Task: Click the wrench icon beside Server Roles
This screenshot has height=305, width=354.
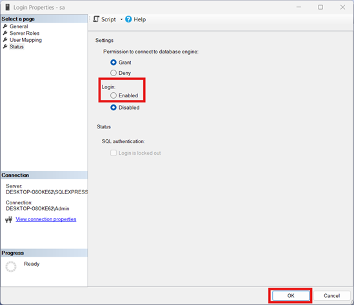Action: 5,33
